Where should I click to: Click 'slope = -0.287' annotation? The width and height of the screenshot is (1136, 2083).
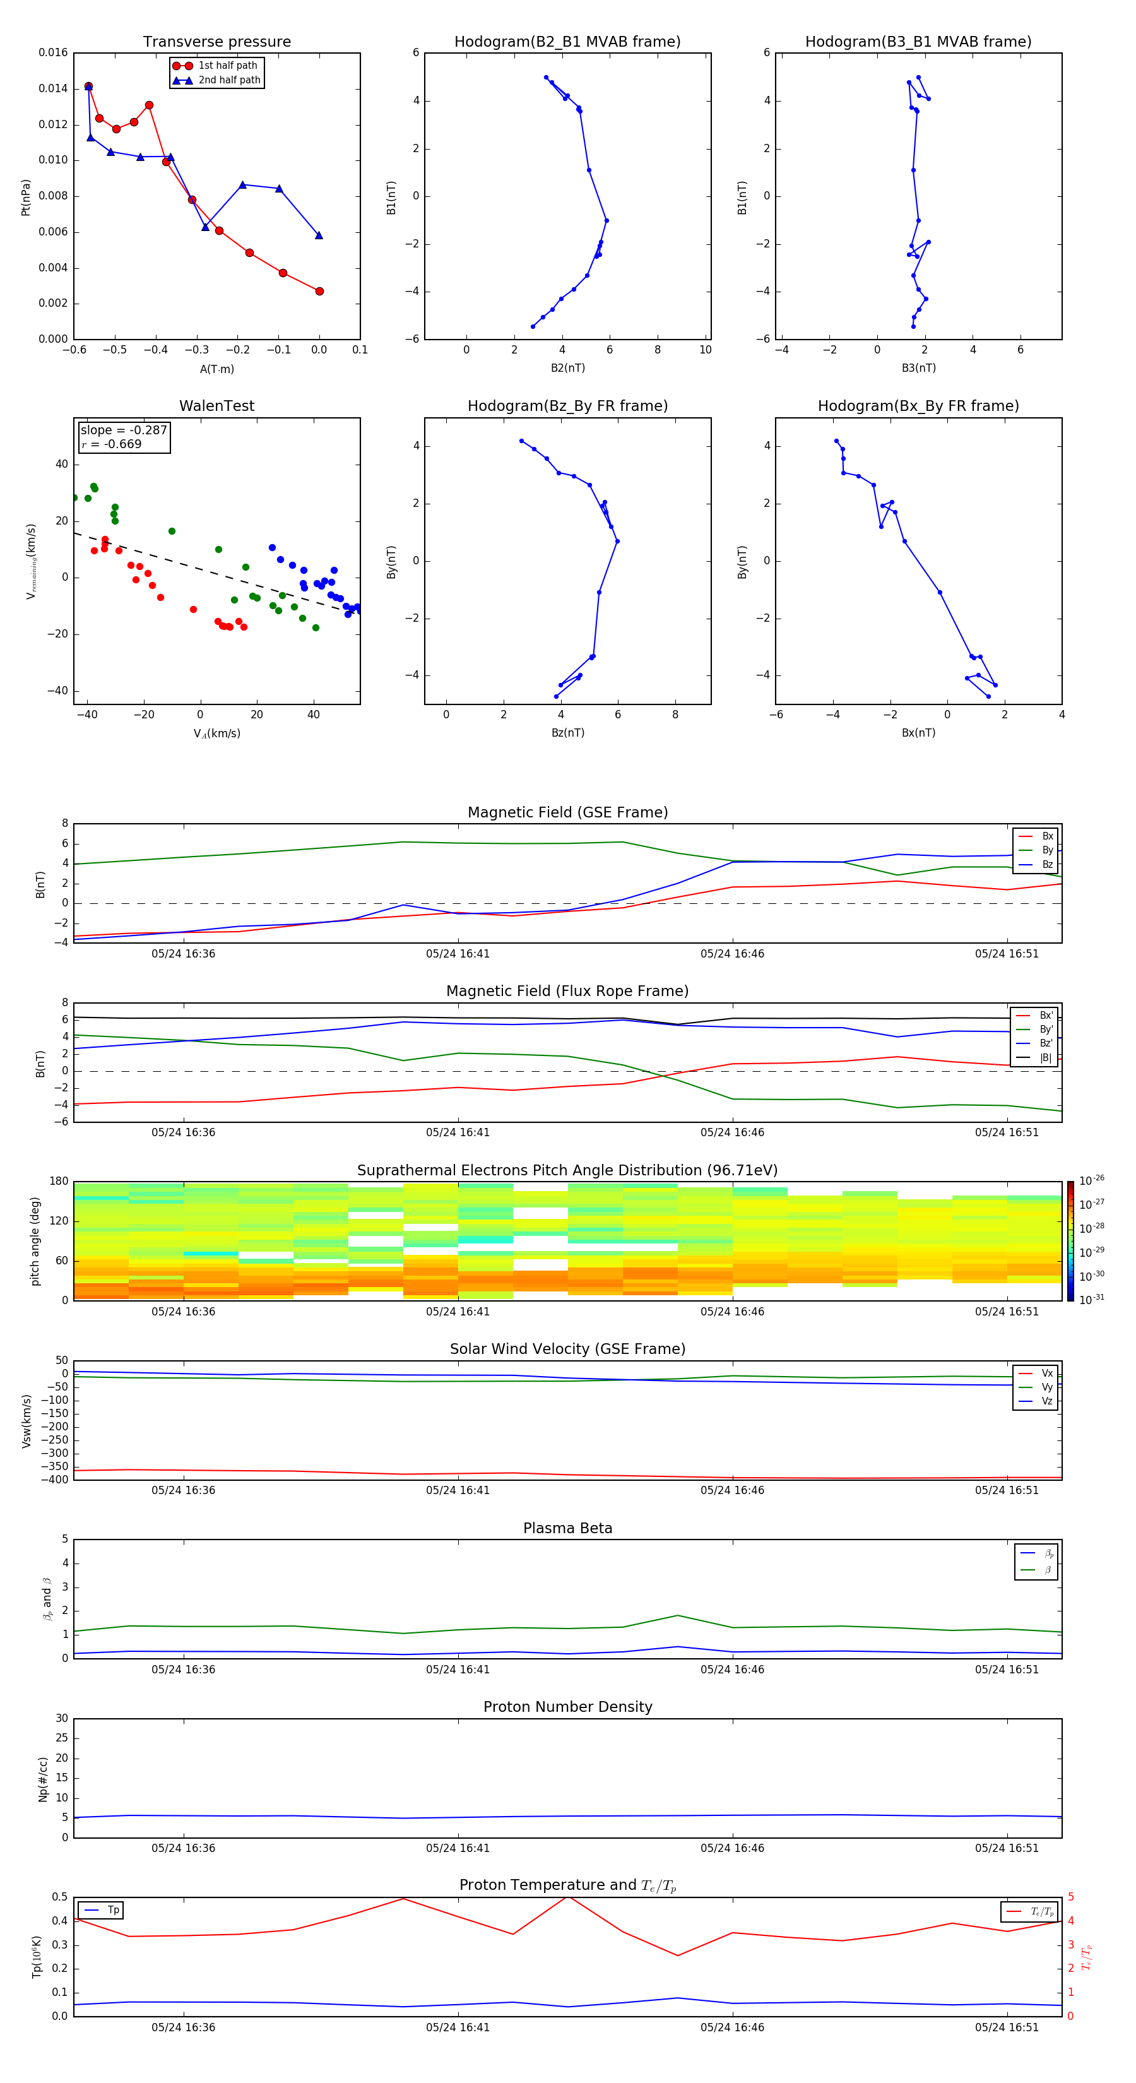pos(124,430)
